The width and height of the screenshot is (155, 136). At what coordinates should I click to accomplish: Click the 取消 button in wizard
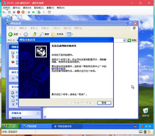(104, 103)
